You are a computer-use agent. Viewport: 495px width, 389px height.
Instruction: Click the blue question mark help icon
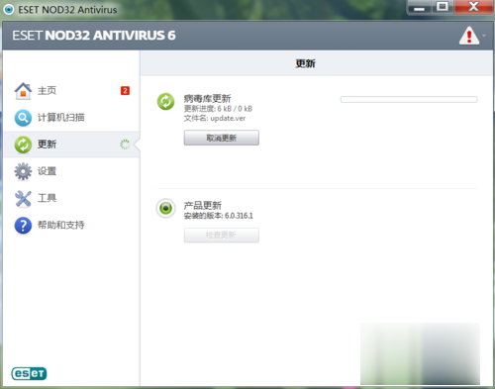point(23,226)
